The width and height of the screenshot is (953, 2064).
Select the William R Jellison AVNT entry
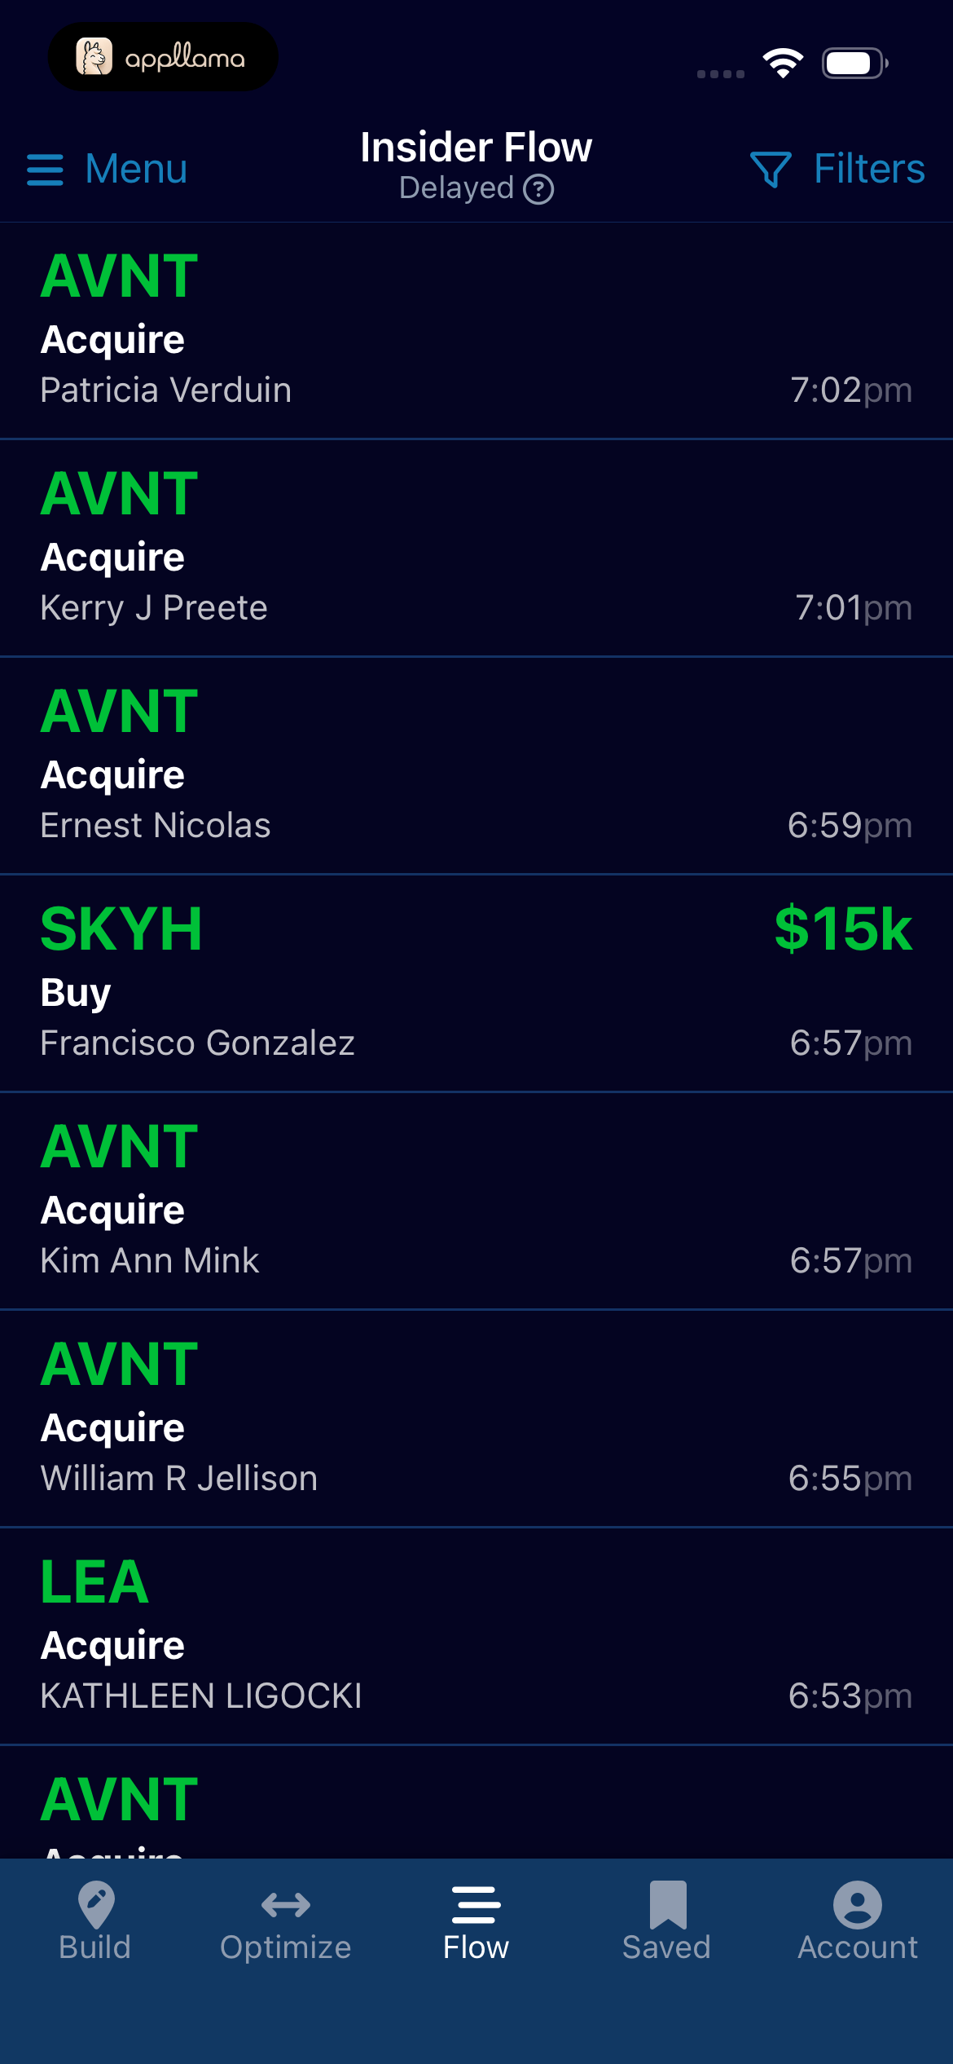tap(476, 1419)
